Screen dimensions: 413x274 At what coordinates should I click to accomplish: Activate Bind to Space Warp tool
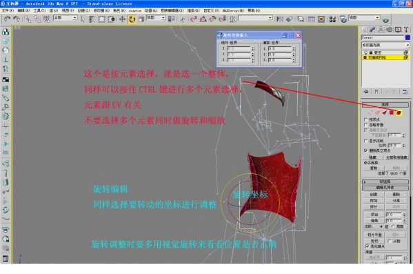47,19
